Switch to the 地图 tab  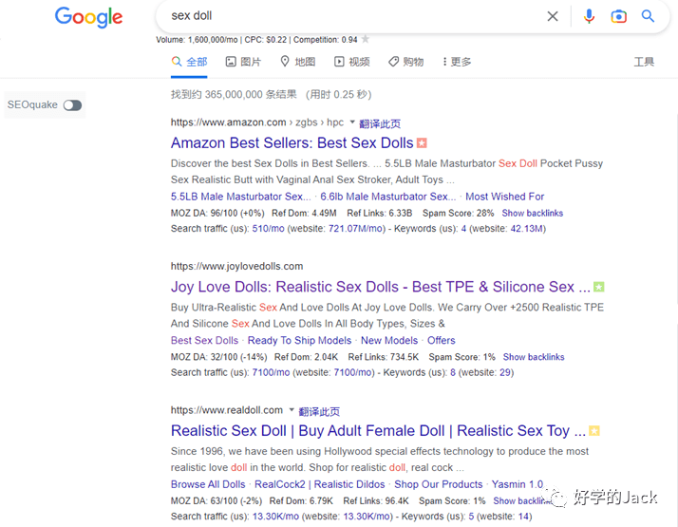[x=298, y=62]
